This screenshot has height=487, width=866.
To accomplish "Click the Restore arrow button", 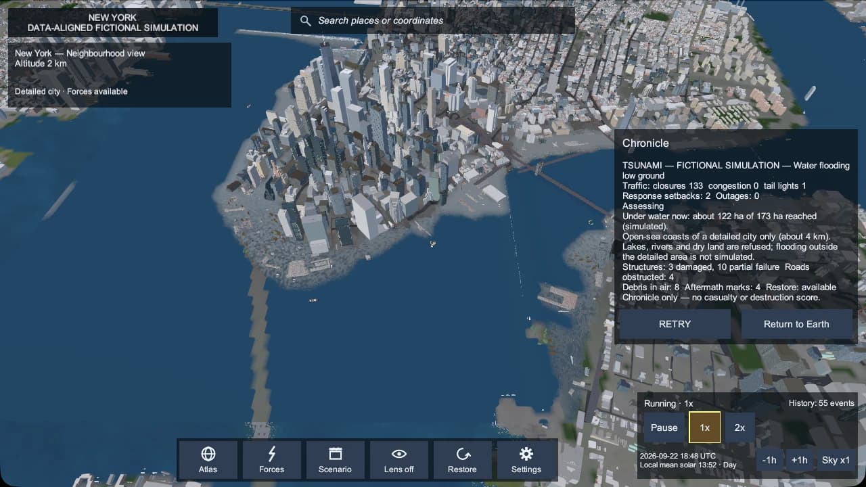I will tap(463, 460).
